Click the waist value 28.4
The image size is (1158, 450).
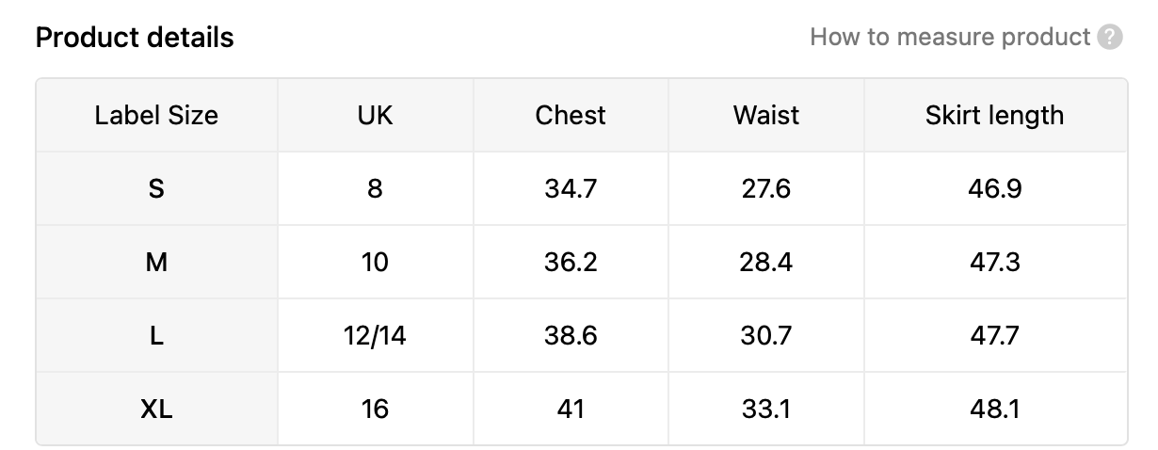[766, 262]
